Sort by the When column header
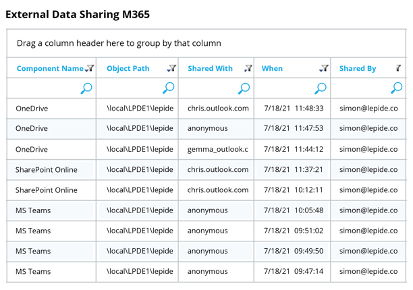Viewport: 413px width, 290px height. coord(273,68)
